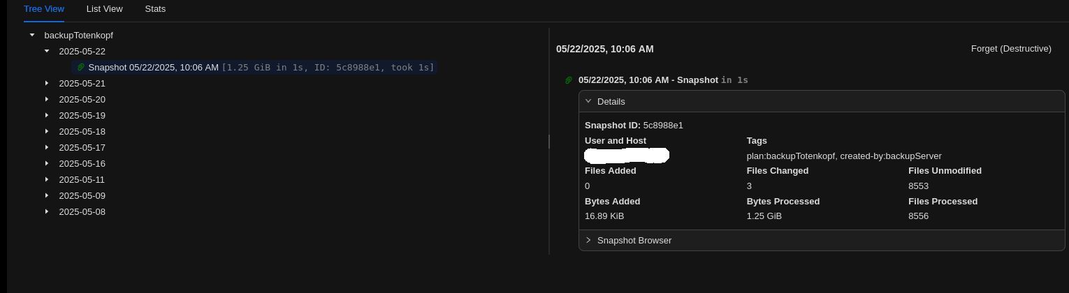Expand the 2025-05-19 date group

pyautogui.click(x=47, y=115)
